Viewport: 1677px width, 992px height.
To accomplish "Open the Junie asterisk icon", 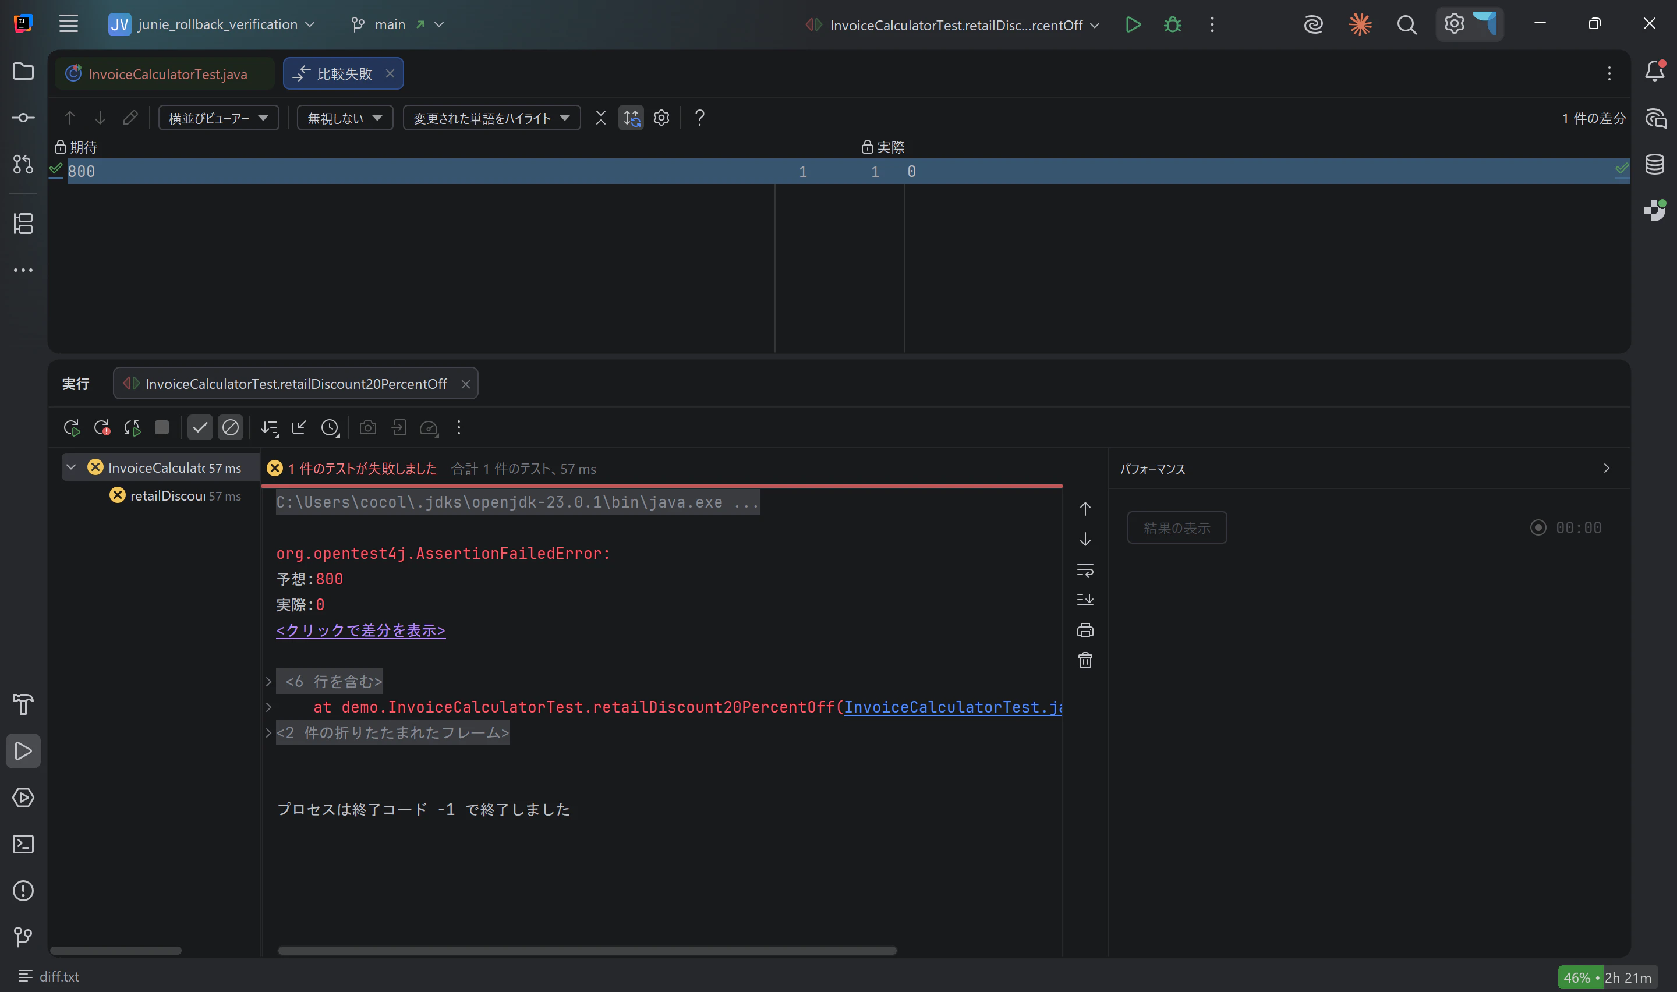I will click(1360, 24).
